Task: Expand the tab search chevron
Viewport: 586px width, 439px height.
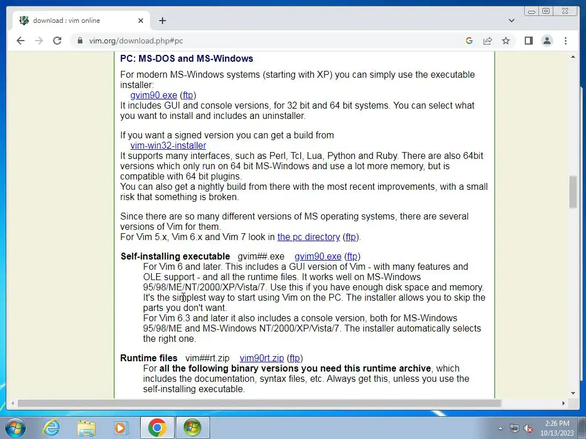Action: (x=512, y=21)
